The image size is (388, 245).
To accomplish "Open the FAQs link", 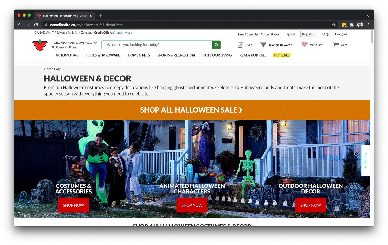I will (325, 34).
